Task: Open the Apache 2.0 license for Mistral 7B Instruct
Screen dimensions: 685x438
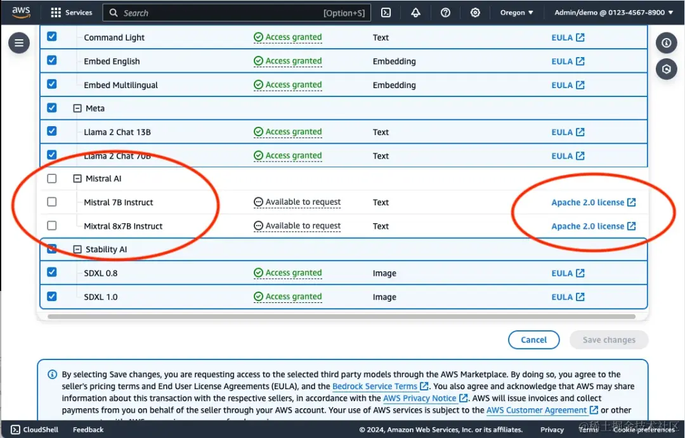Action: [x=587, y=202]
